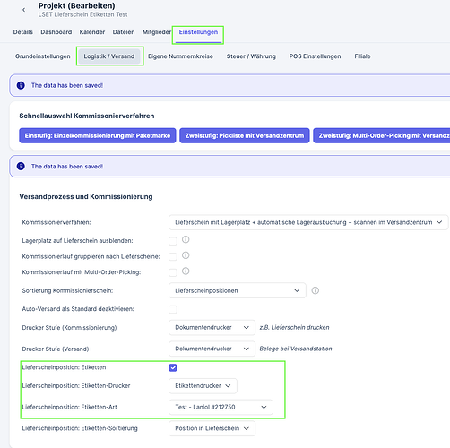Viewport: 450px width, 448px height.
Task: Open the Eigene Nummernkreise sub-tab
Action: pyautogui.click(x=180, y=56)
